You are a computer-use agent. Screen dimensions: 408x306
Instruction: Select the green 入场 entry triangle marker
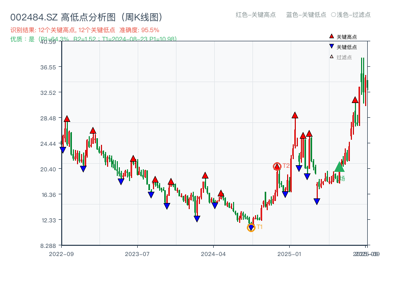[339, 167]
